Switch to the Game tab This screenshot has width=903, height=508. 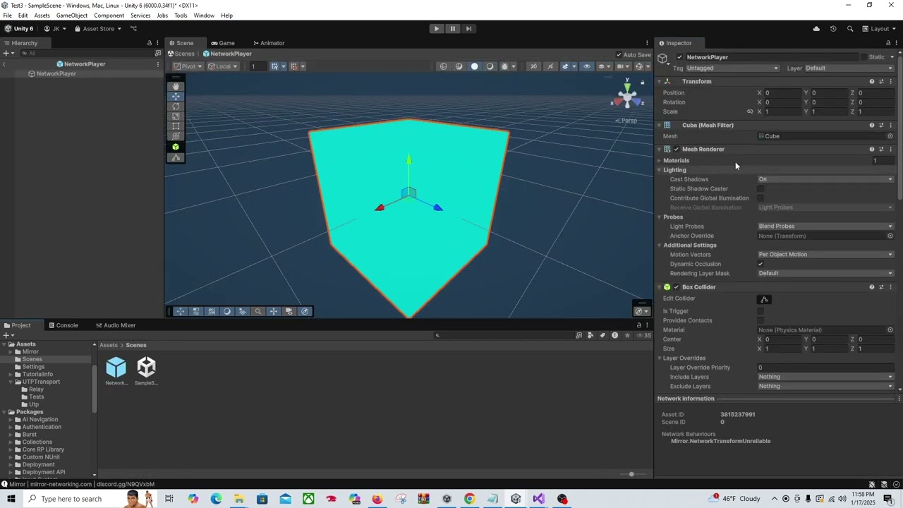(223, 43)
